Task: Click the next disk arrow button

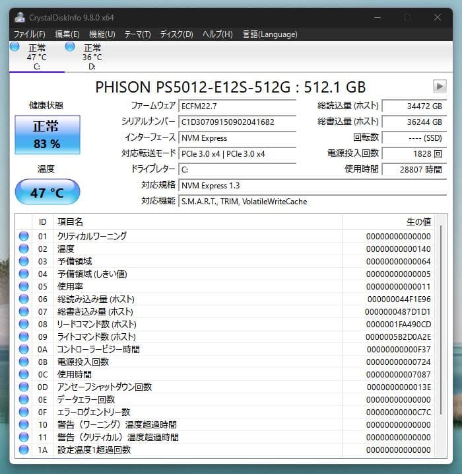Action: click(440, 87)
